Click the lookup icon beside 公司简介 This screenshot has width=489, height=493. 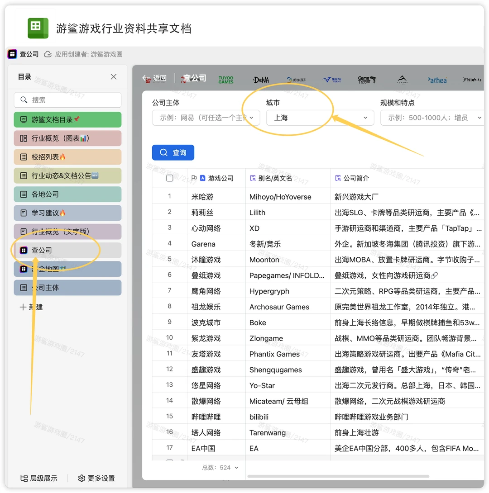click(x=338, y=178)
